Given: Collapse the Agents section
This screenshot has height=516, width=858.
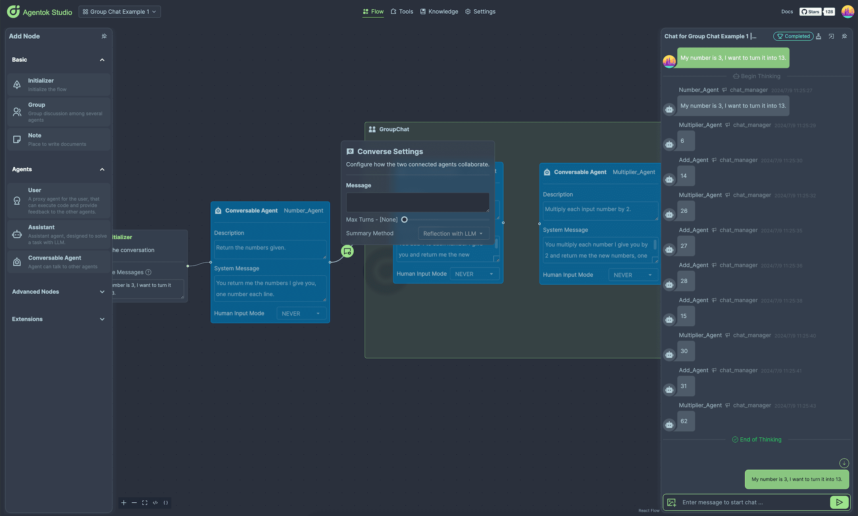Looking at the screenshot, I should (x=102, y=169).
